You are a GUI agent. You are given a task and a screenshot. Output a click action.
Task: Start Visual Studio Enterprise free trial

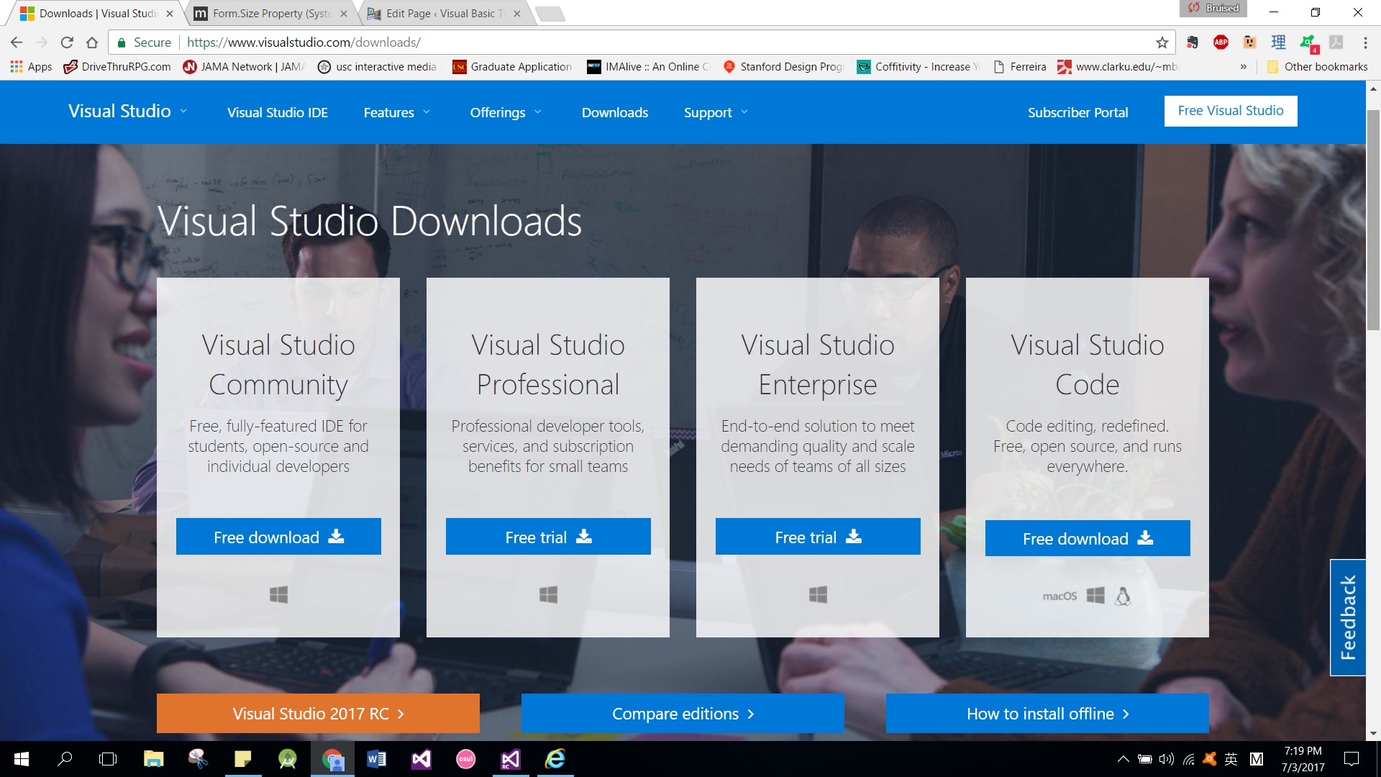[x=818, y=537]
